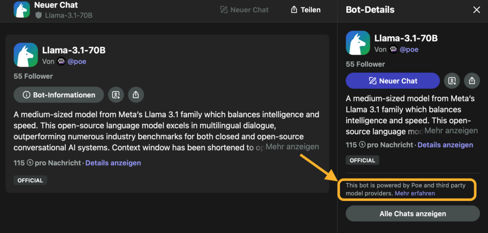Viewport: 488px width, 233px height.
Task: Click the Llama bot avatar in main card
Action: pyautogui.click(x=26, y=55)
